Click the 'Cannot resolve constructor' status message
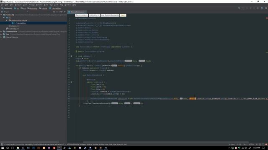This screenshot has width=268, height=150. [65, 145]
